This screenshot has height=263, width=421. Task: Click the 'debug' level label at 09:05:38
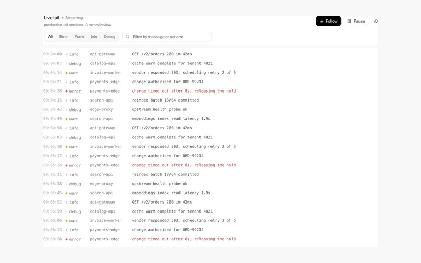coord(75,184)
